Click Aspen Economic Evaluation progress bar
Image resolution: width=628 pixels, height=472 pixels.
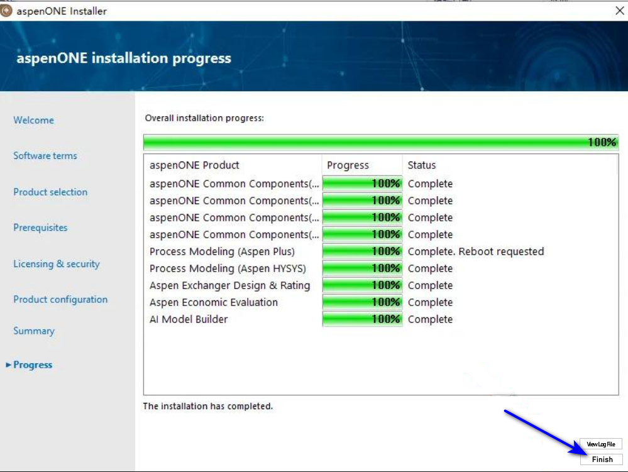[x=363, y=302]
